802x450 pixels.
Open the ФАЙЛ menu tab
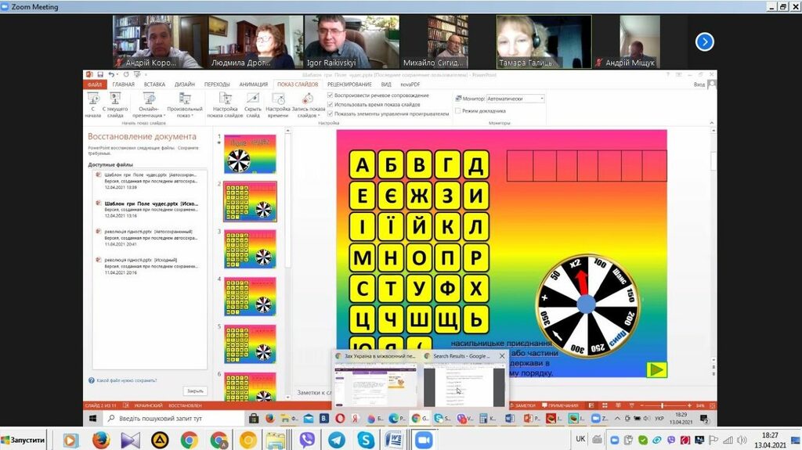click(95, 85)
